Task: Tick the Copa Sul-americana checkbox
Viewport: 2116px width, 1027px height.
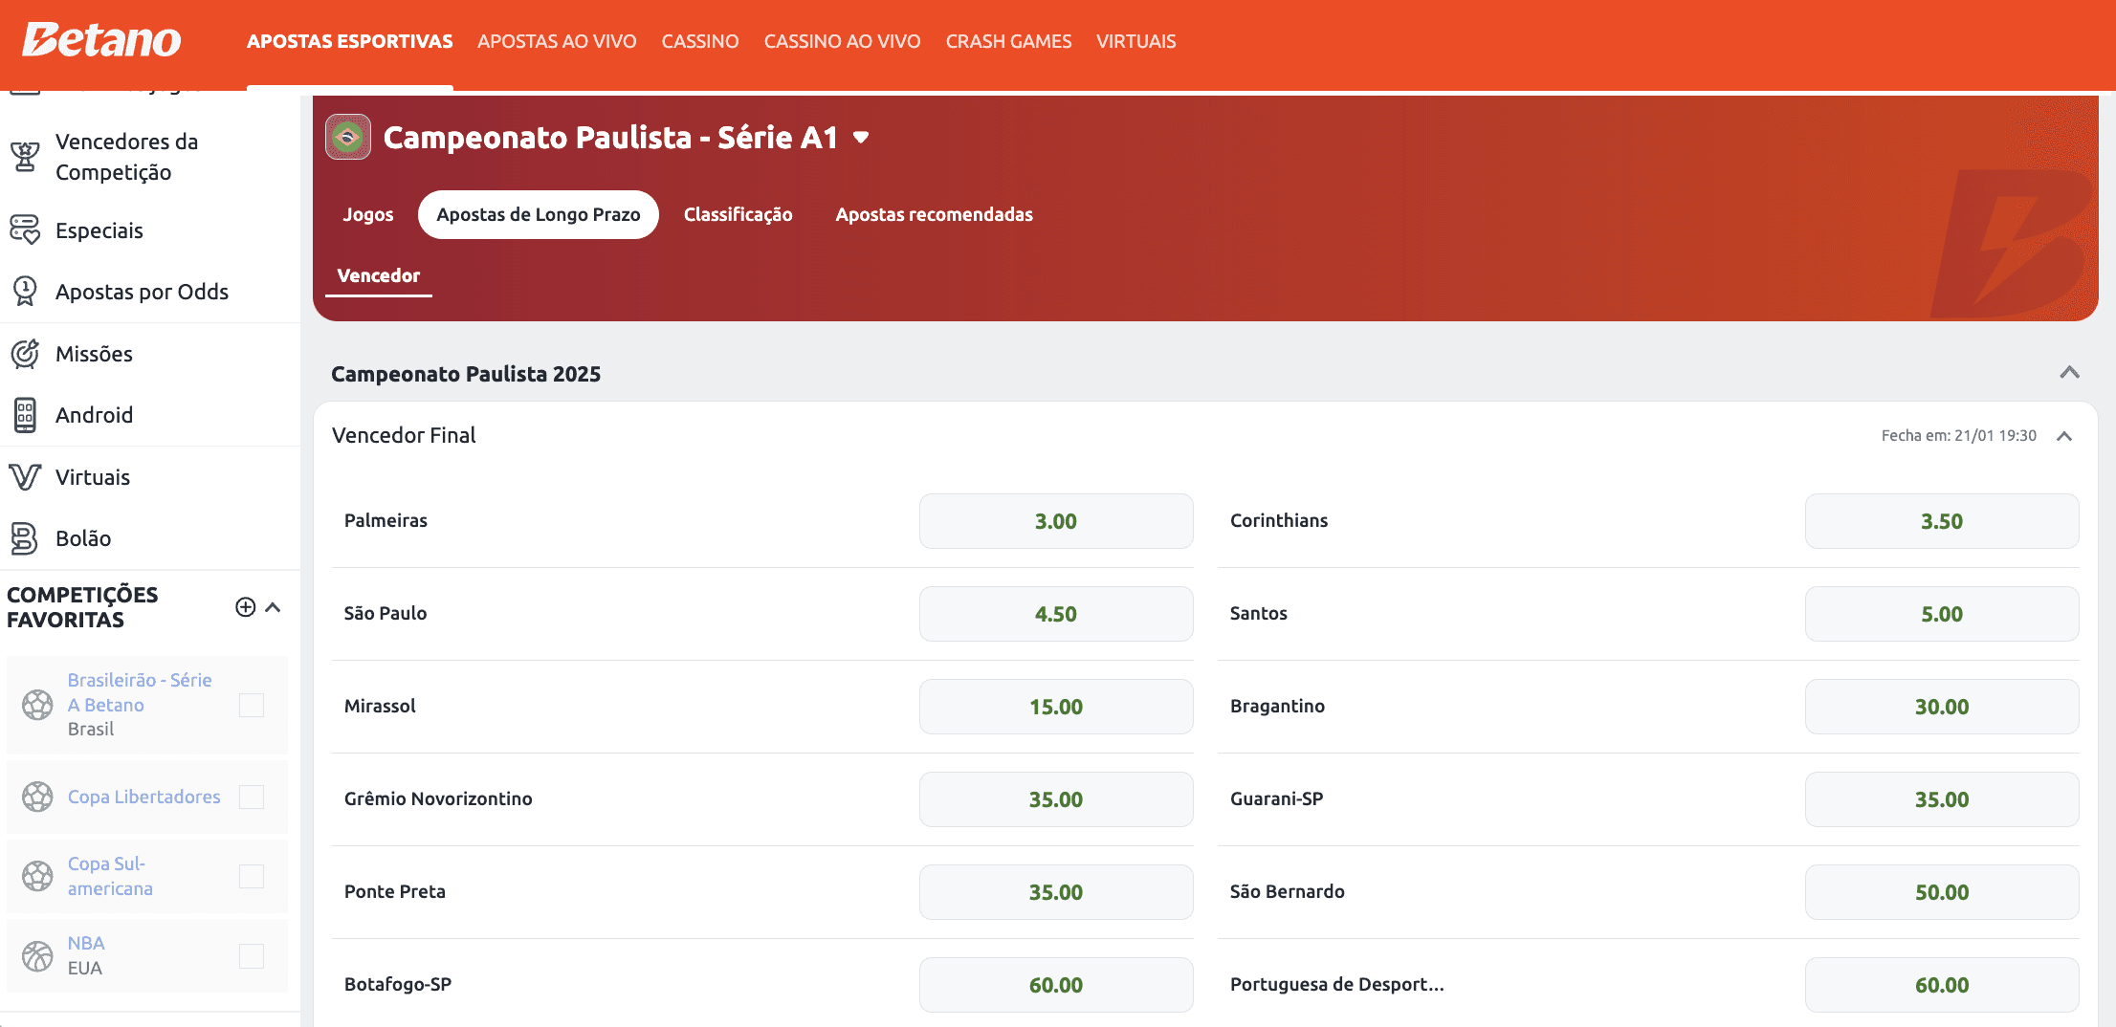Action: pos(252,876)
